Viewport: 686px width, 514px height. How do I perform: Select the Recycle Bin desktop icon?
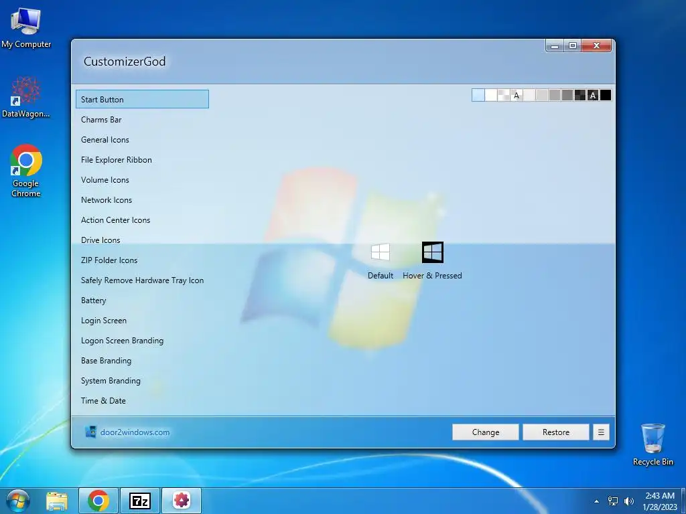pos(653,444)
